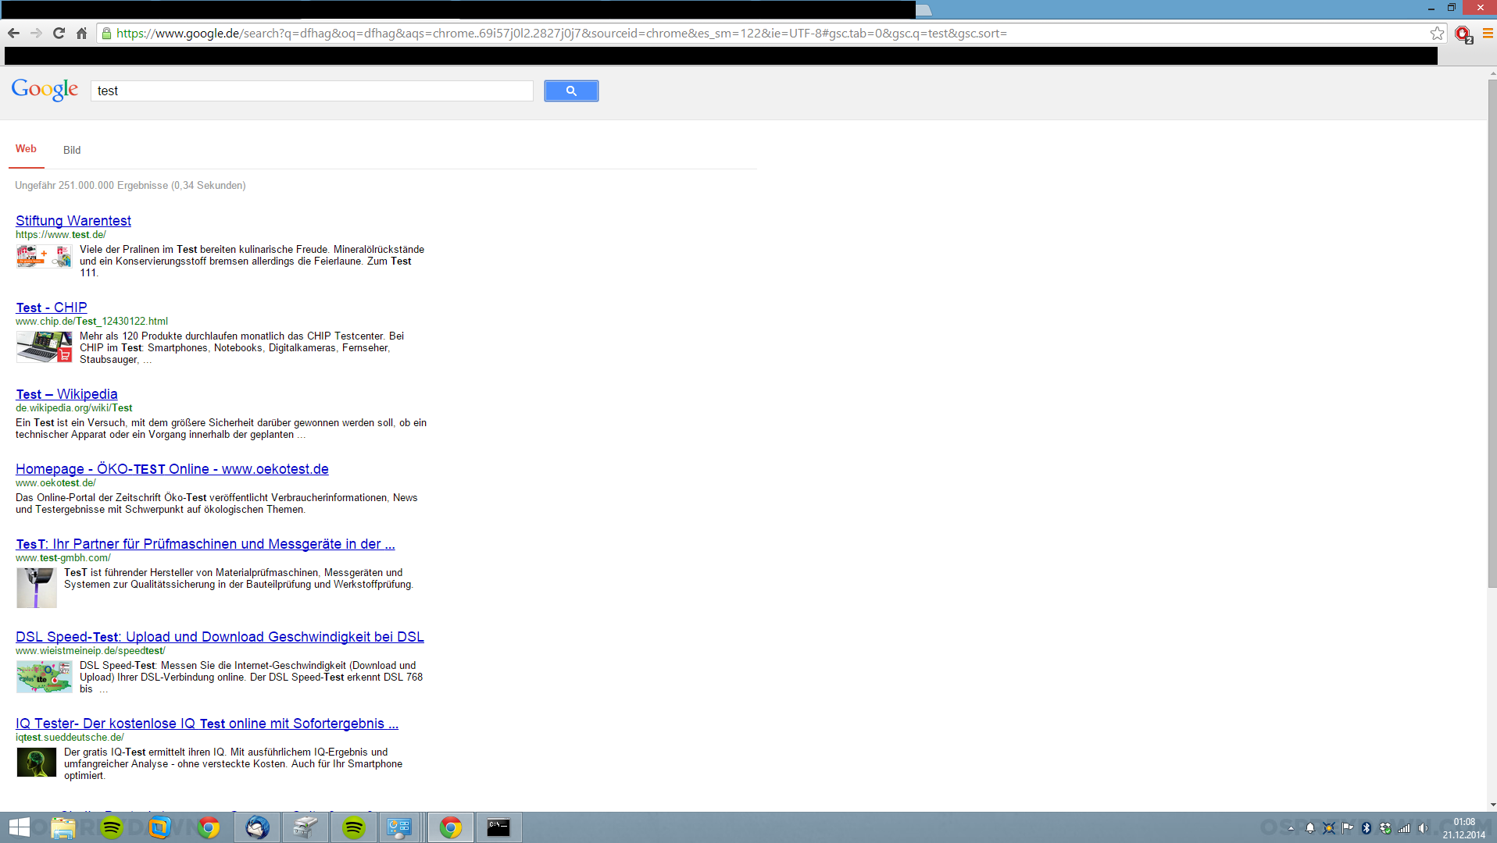Screen dimensions: 1497x843
Task: Open the DSL Speed-Test result link
Action: [x=220, y=637]
